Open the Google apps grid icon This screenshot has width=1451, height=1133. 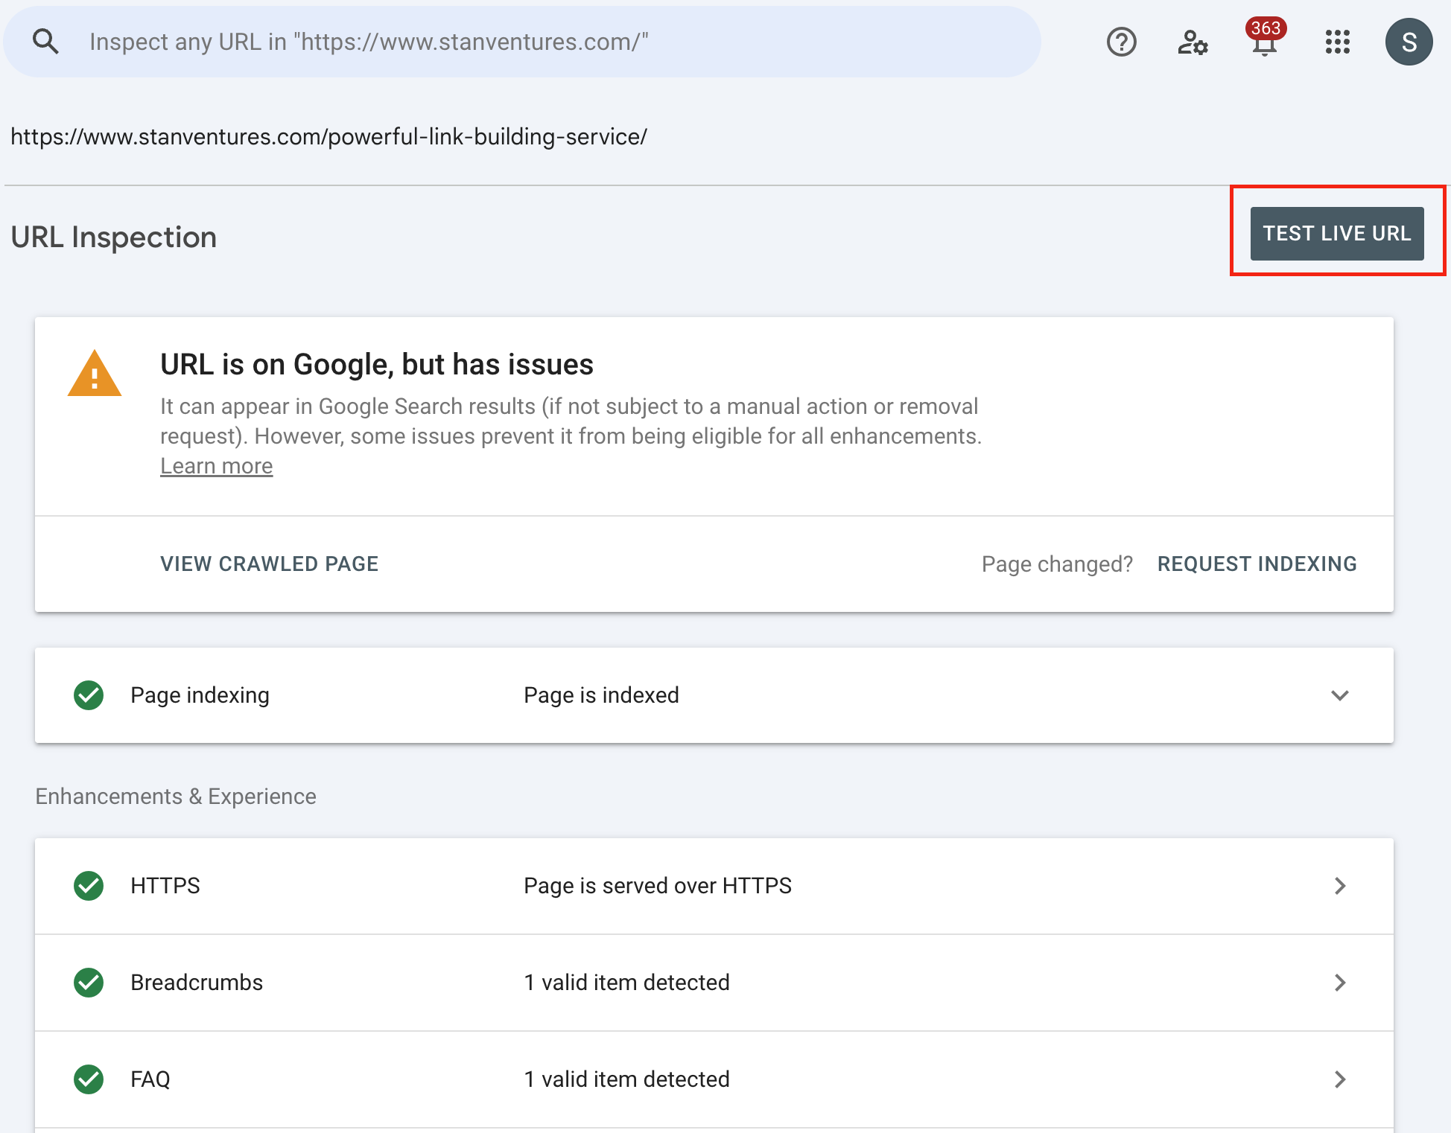click(x=1337, y=43)
